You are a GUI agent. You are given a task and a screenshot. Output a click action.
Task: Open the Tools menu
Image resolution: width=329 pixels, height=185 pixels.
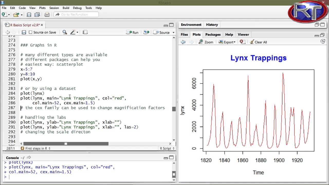click(88, 8)
